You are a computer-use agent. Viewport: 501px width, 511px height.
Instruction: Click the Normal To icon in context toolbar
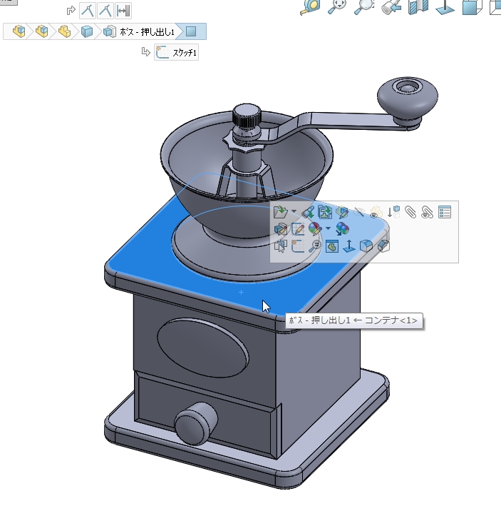coord(349,246)
